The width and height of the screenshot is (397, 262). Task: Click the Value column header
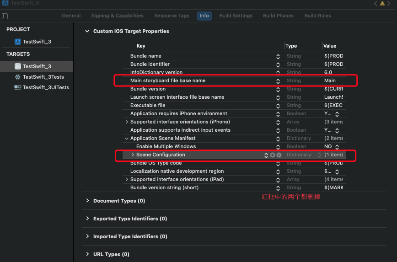[330, 46]
